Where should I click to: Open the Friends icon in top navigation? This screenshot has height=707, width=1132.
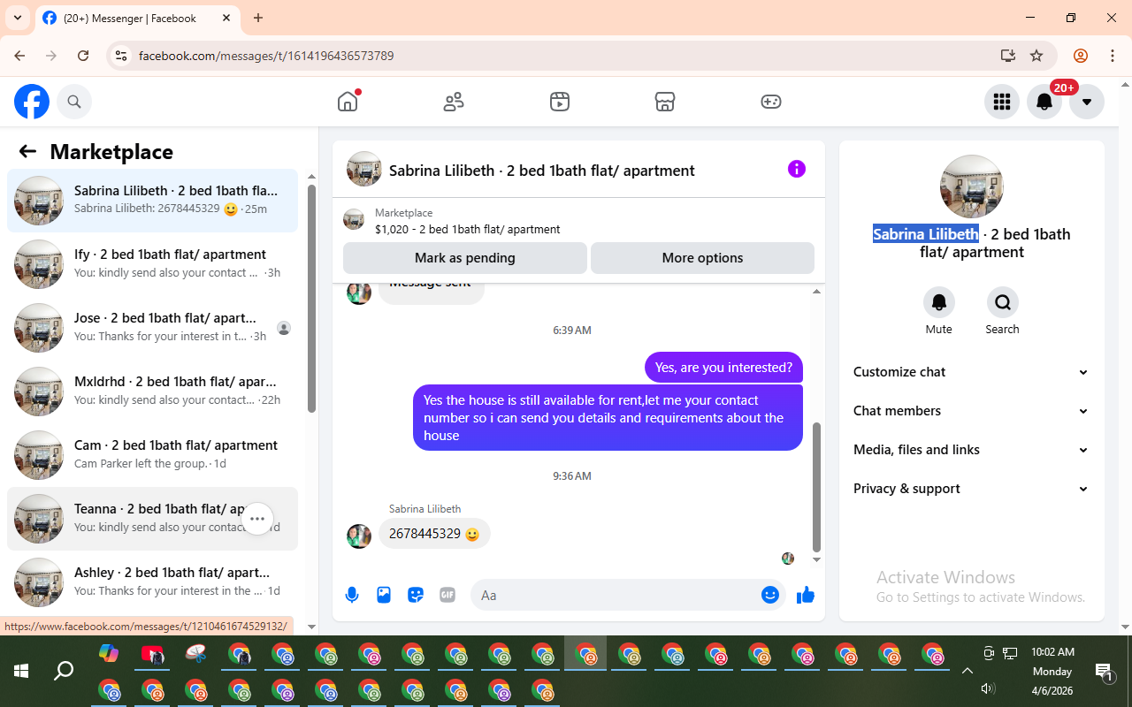[x=454, y=102]
